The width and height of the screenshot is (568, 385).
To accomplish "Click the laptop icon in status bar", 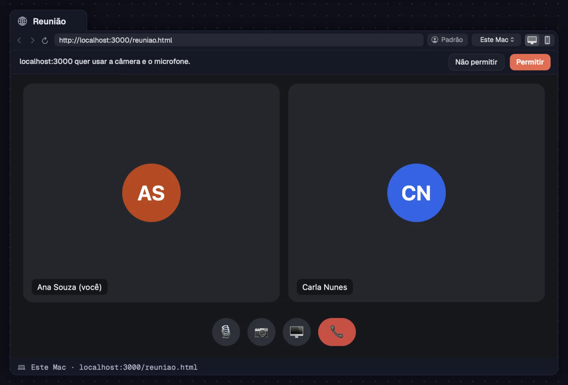I will 22,367.
